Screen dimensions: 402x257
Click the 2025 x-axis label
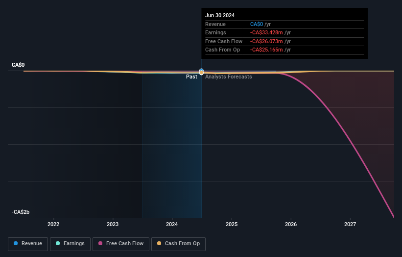pyautogui.click(x=232, y=225)
